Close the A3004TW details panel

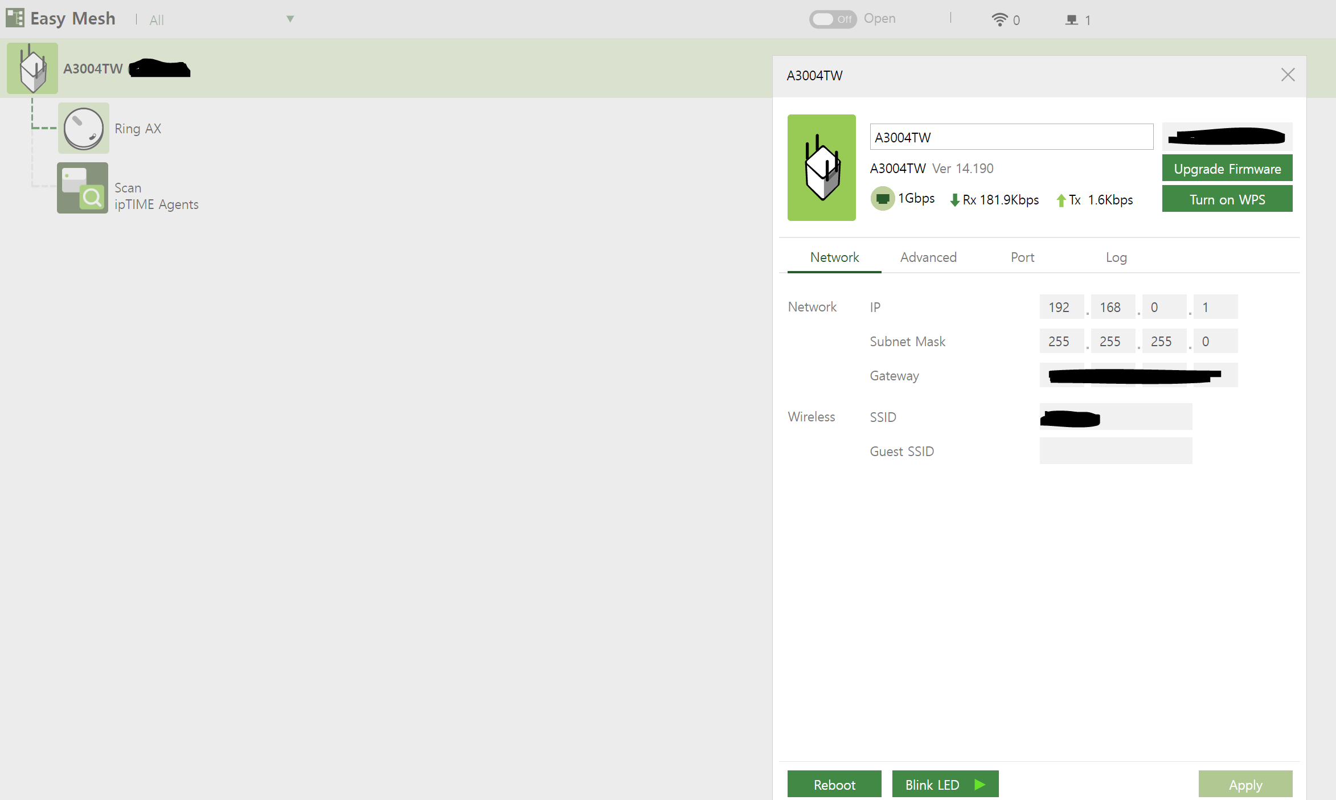tap(1288, 75)
